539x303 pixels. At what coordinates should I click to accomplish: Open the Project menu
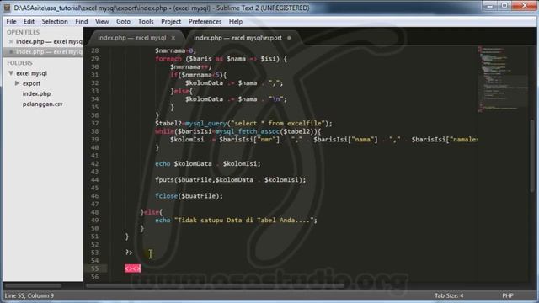(x=171, y=21)
